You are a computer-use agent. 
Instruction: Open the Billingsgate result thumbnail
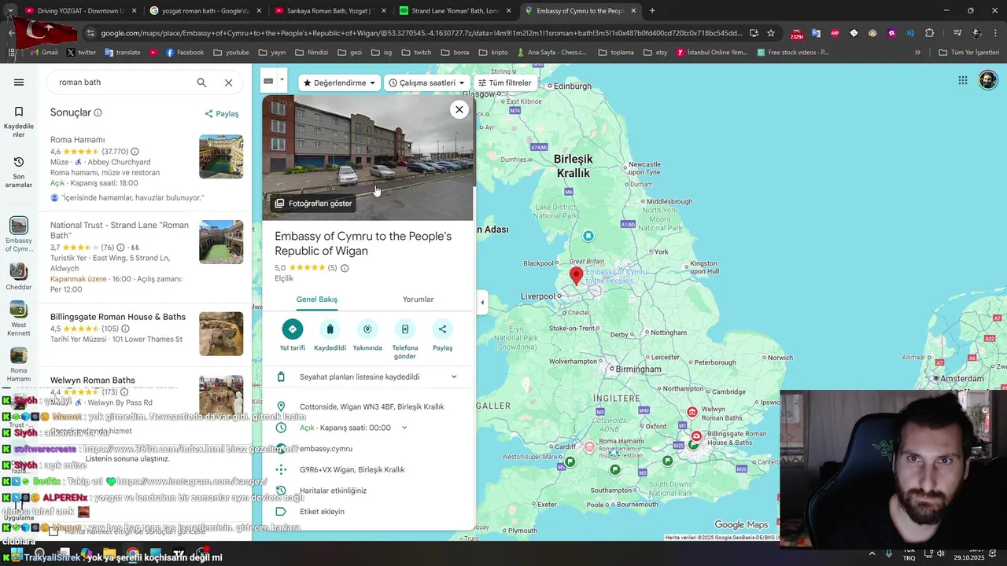pos(221,333)
